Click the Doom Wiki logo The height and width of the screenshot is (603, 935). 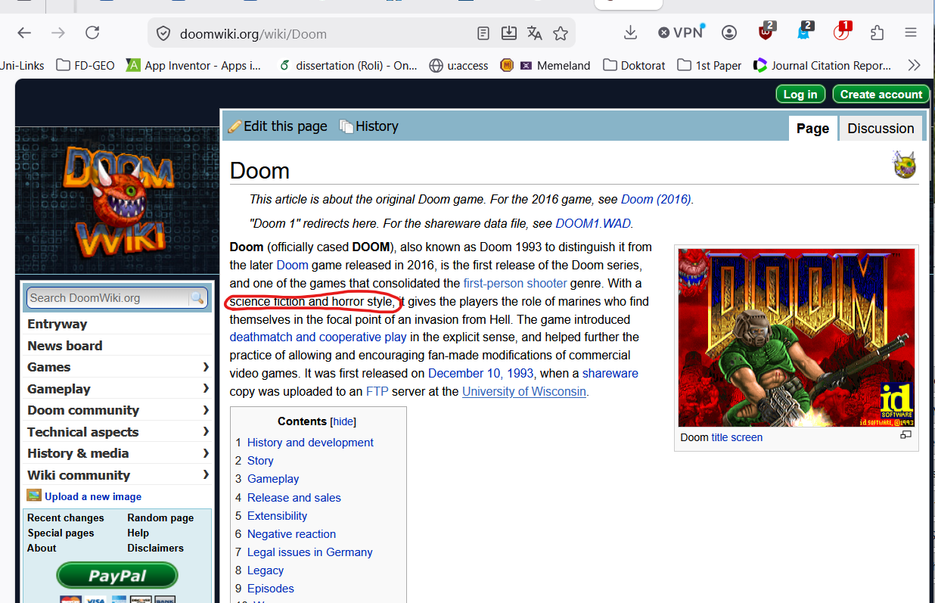coord(117,199)
